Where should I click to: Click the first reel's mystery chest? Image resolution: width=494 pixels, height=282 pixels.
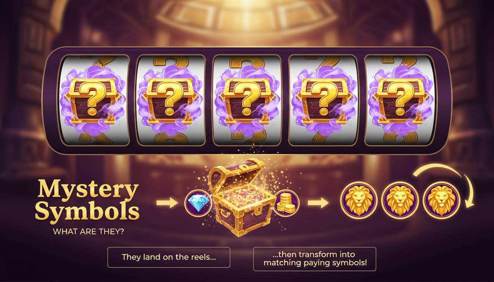click(x=93, y=99)
